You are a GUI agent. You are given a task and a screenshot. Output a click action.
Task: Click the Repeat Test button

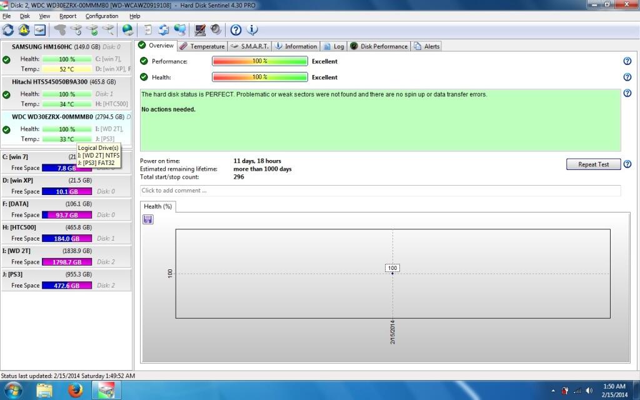click(594, 164)
